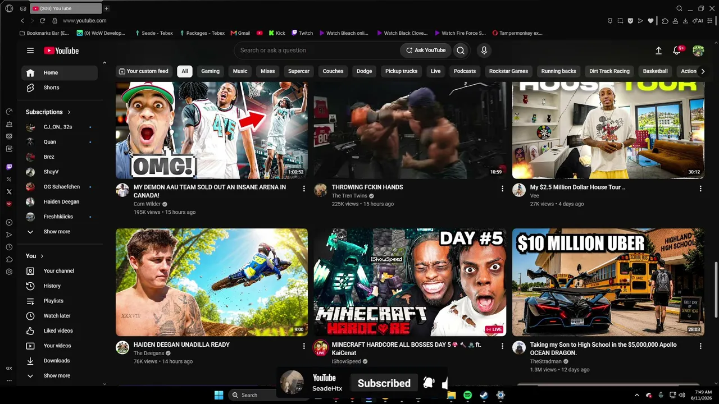Click the Ask YouTube button

[x=426, y=50]
